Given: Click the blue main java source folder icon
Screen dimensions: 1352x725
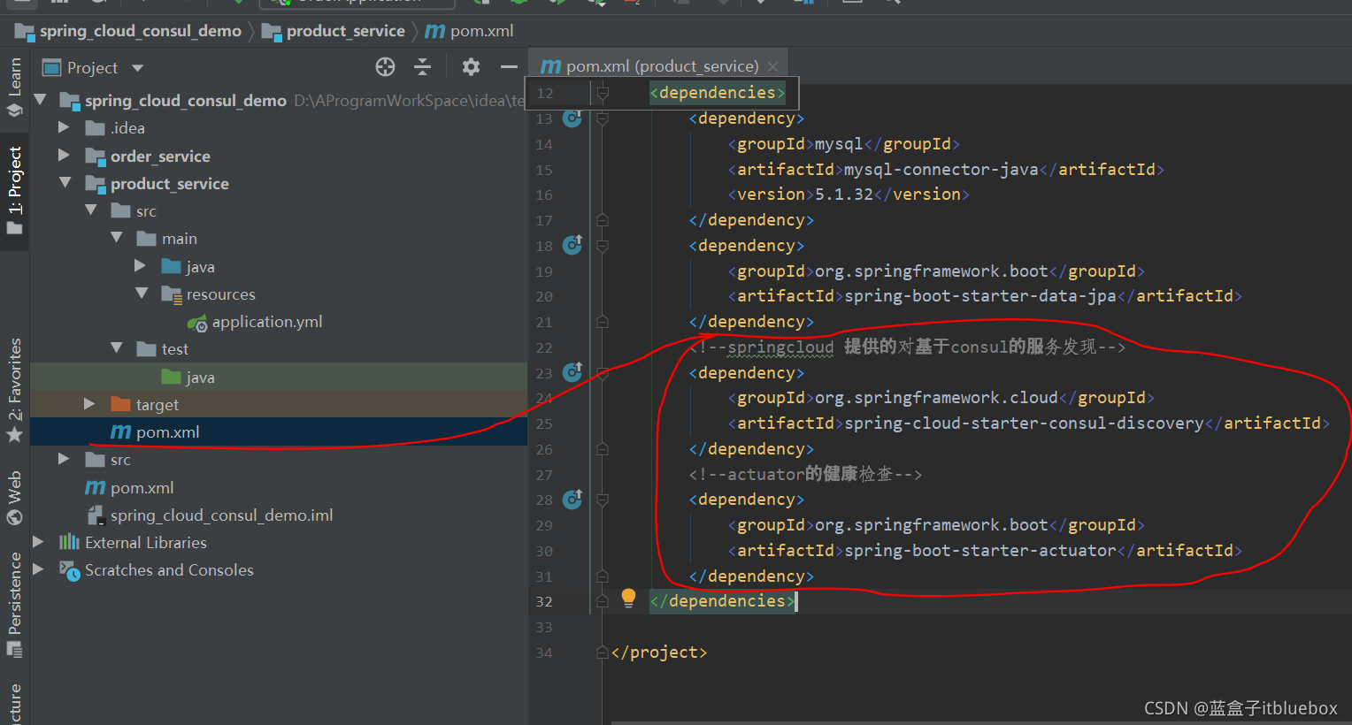Looking at the screenshot, I should [172, 267].
